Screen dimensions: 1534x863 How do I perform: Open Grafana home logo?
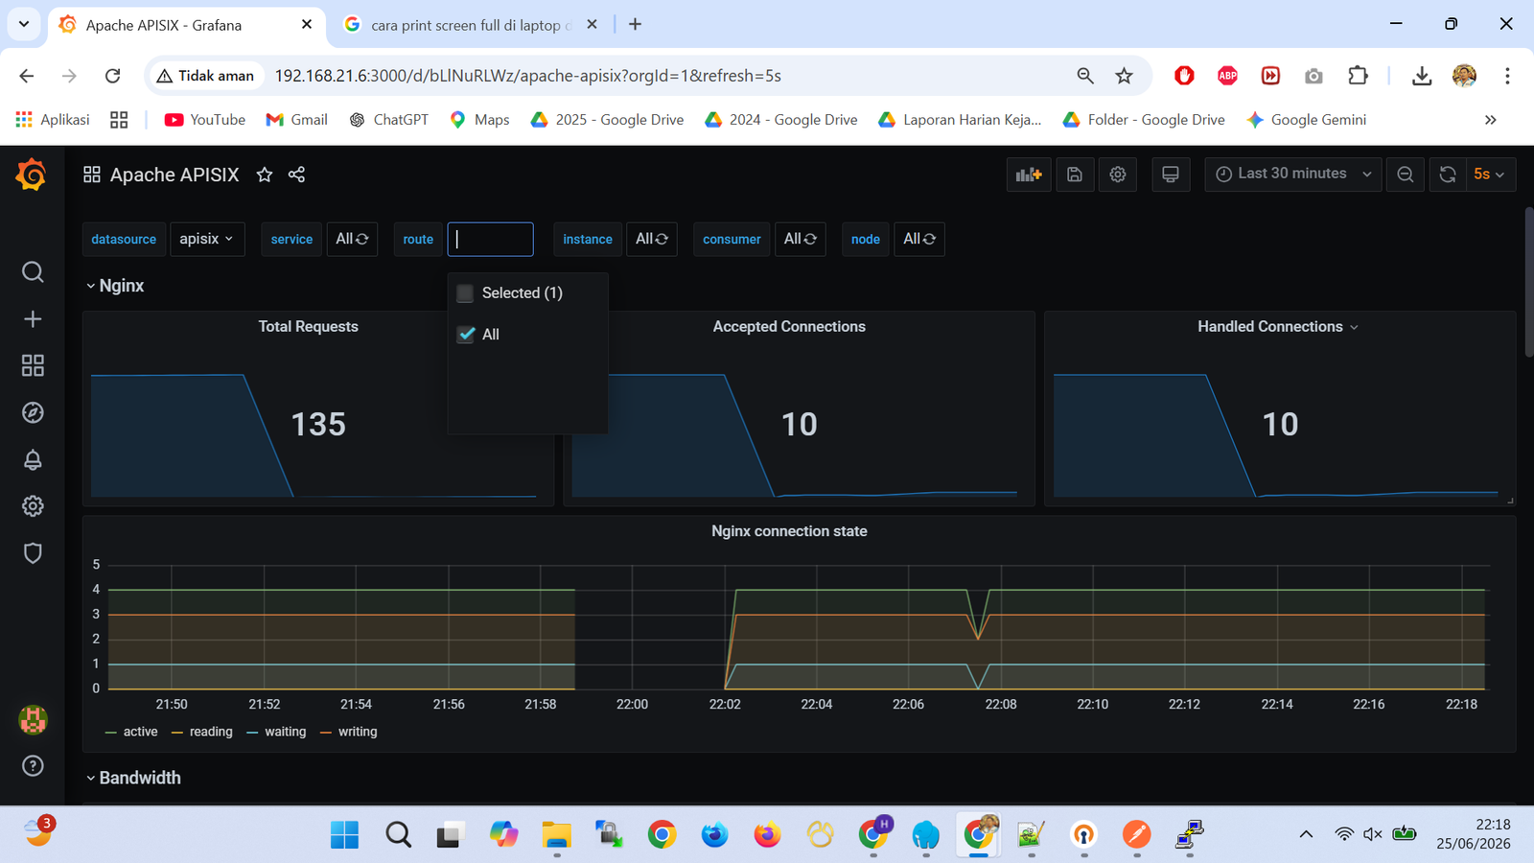[x=32, y=175]
